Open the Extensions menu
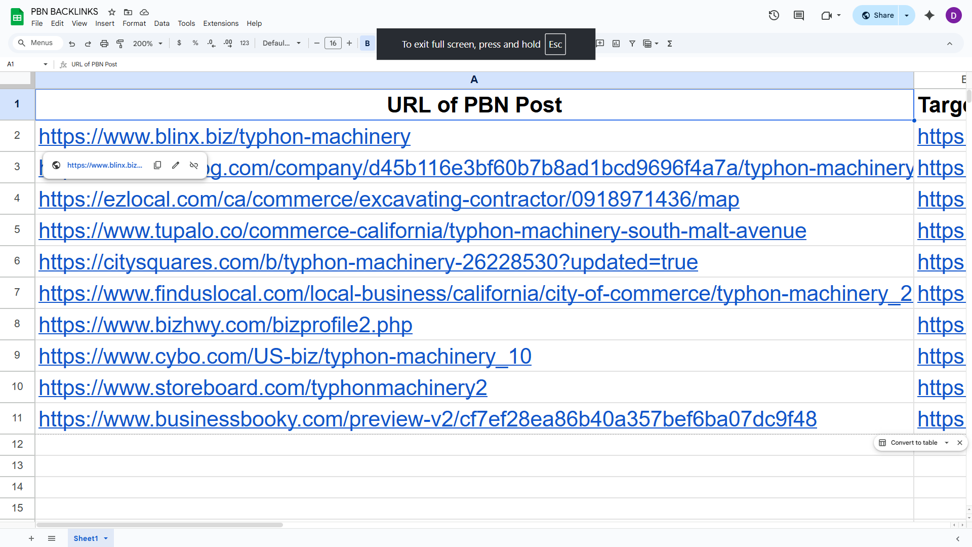The width and height of the screenshot is (972, 547). click(x=221, y=23)
